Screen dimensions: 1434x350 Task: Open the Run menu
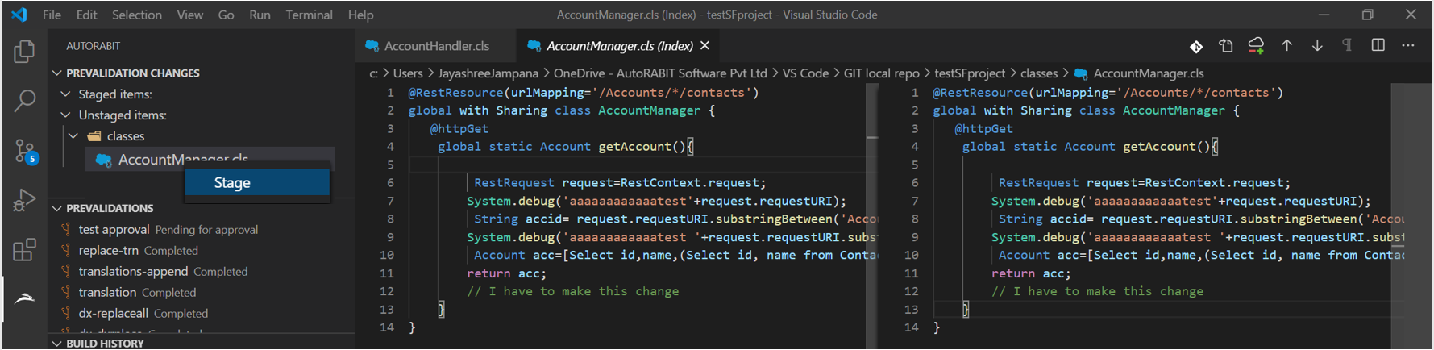coord(260,15)
